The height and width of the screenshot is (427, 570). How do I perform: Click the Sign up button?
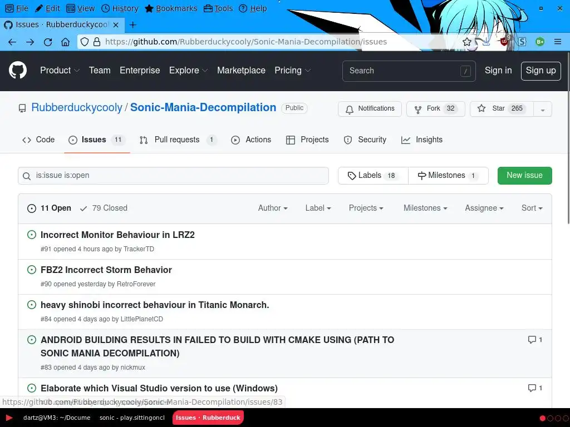click(x=540, y=71)
